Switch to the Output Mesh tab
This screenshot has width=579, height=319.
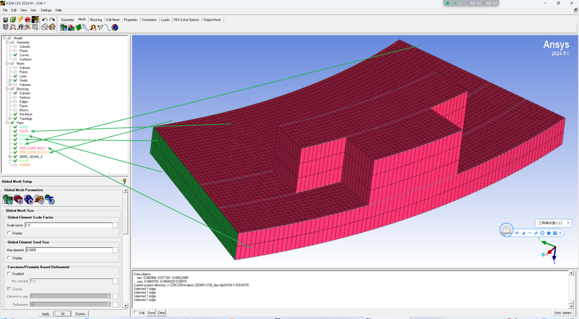(x=212, y=20)
